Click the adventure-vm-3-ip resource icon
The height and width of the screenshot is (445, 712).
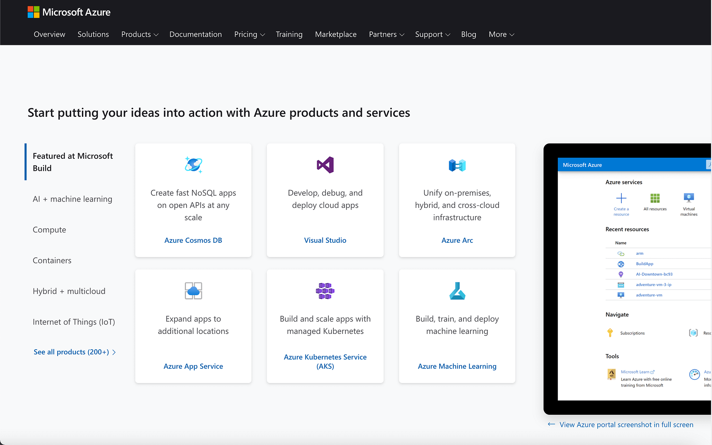tap(621, 285)
